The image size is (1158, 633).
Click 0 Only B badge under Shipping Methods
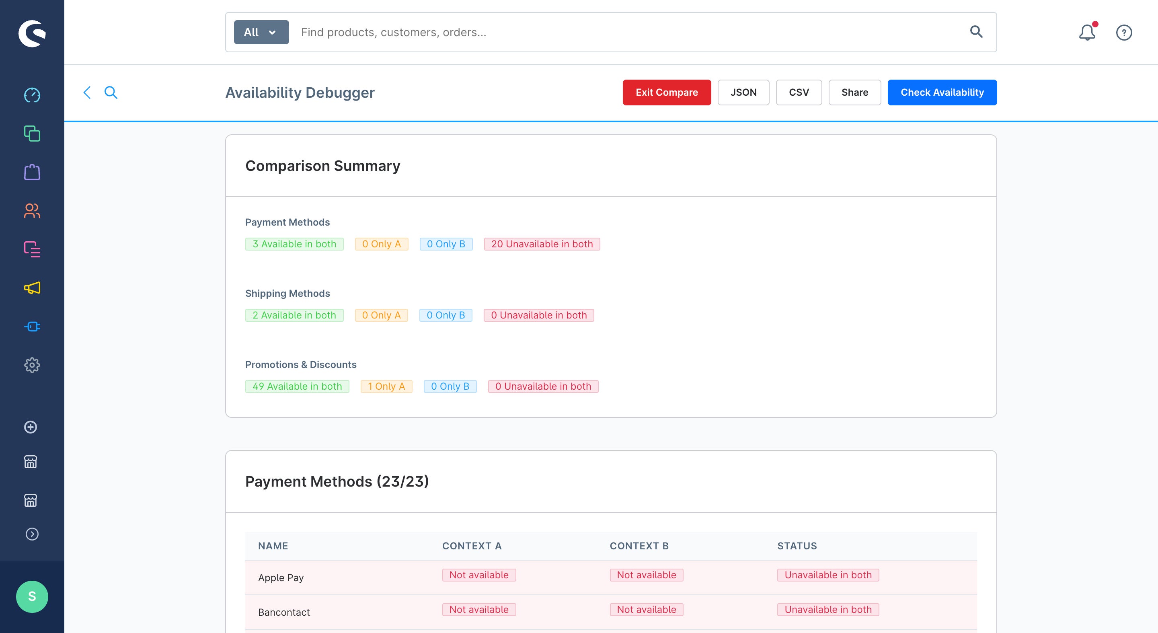[x=446, y=315]
